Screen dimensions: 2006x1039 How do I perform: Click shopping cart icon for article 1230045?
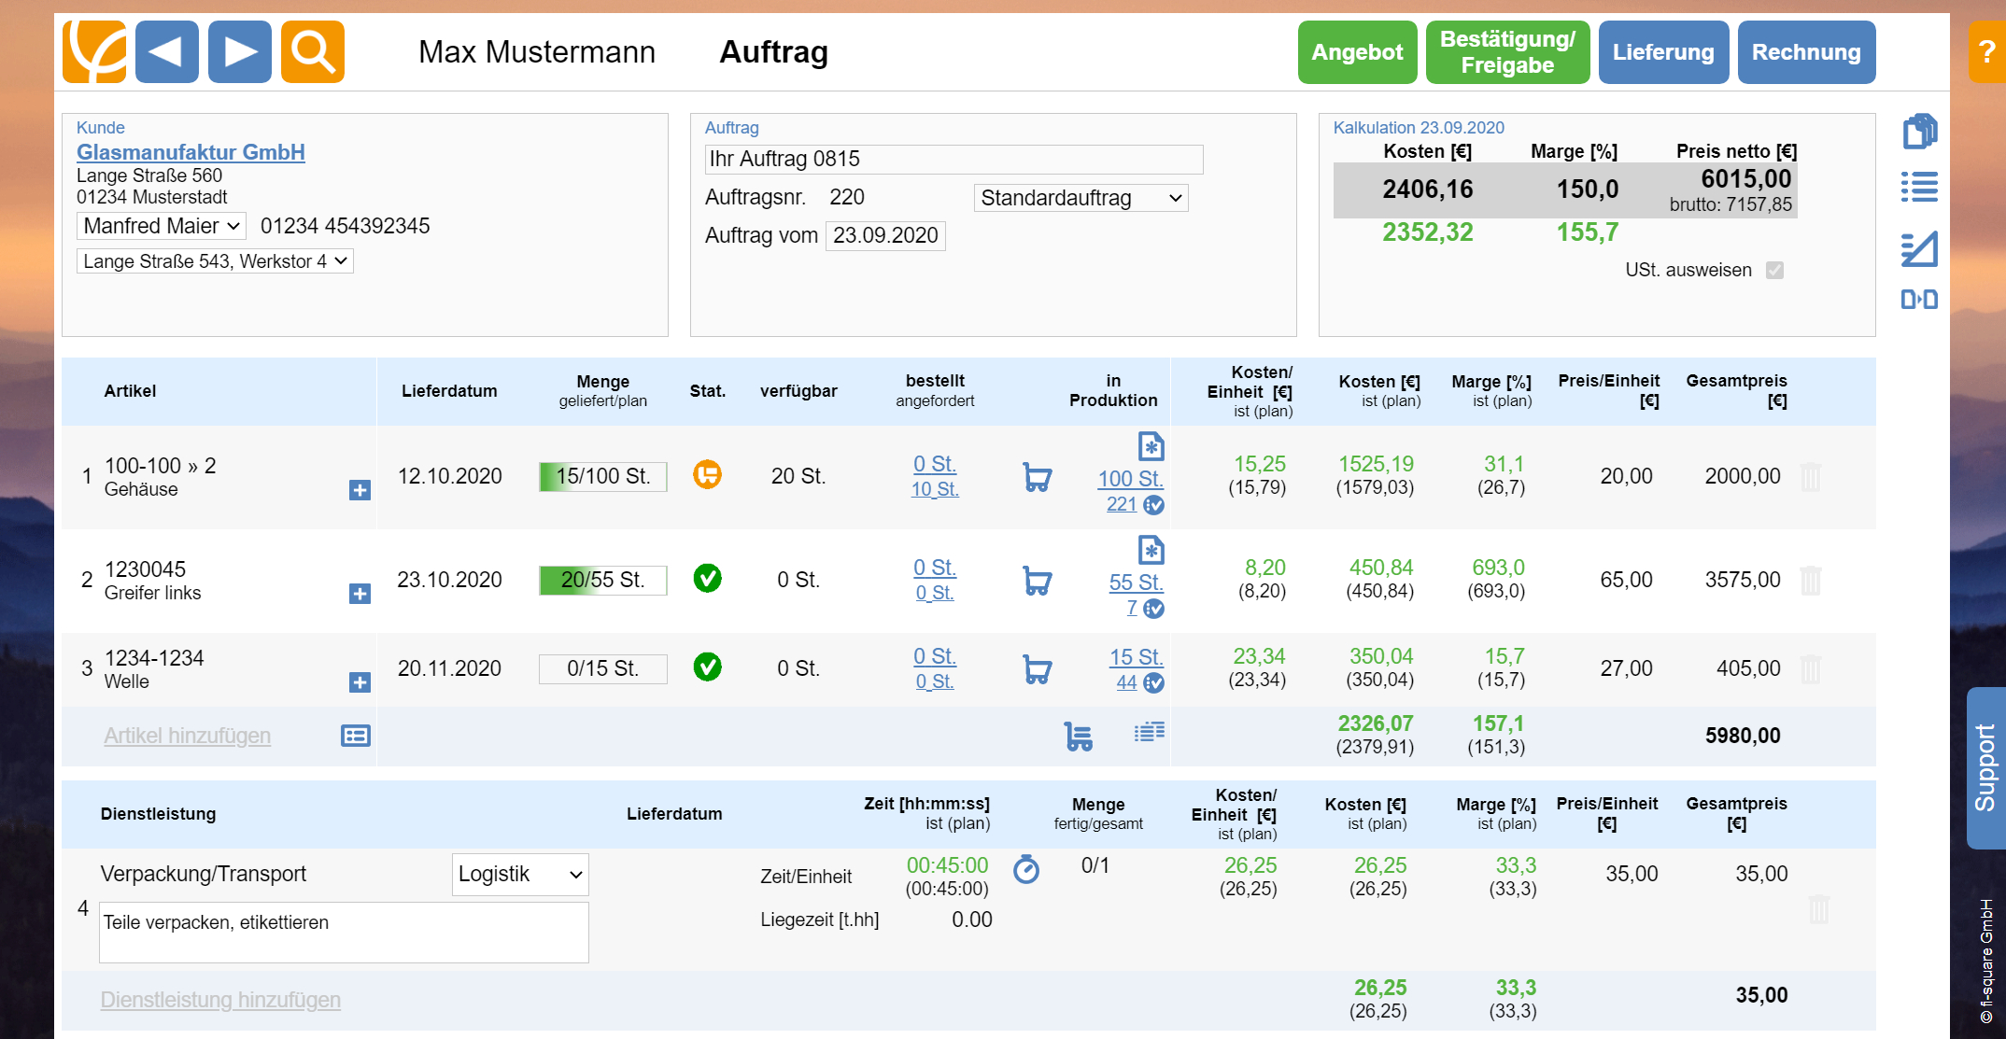coord(1037,581)
